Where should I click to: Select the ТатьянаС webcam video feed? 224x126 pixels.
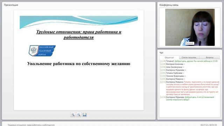[x=190, y=27]
